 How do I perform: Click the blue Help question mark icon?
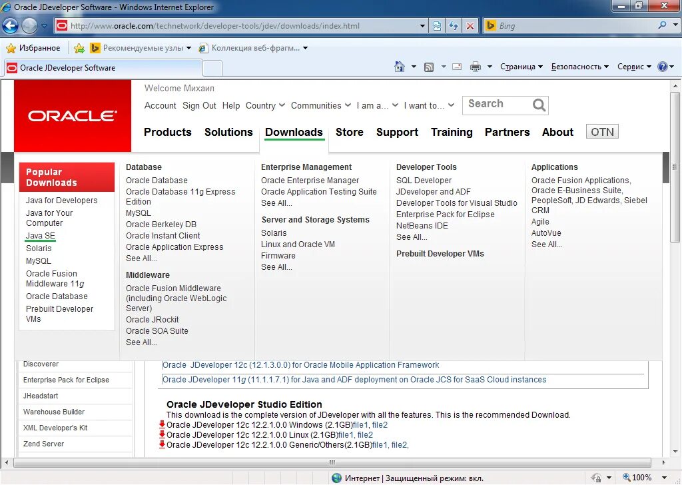click(x=663, y=67)
